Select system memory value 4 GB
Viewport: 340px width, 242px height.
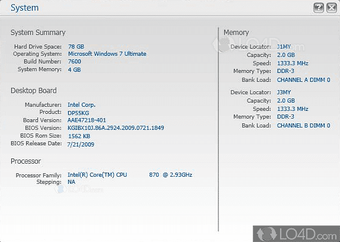point(74,69)
